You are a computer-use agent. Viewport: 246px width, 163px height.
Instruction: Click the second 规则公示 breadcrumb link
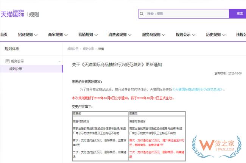click(x=88, y=49)
